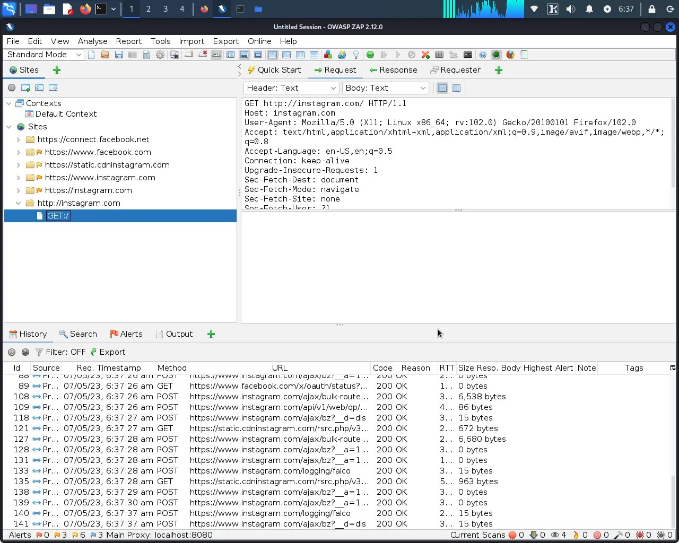Screen dimensions: 679x543
Task: Set break on all requests via green circle icon
Action: 370,55
